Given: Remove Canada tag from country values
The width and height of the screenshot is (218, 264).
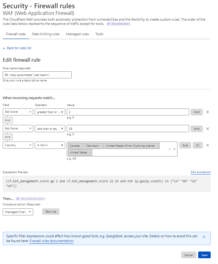Looking at the screenshot, I should point(82,146).
